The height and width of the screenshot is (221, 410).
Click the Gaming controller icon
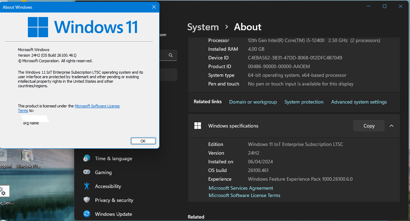pyautogui.click(x=86, y=172)
